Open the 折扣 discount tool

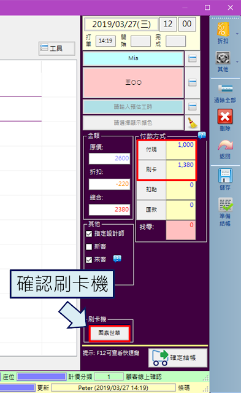tap(223, 33)
